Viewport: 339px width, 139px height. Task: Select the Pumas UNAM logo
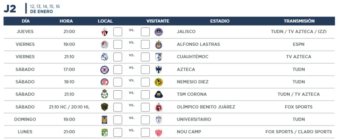[x=159, y=94]
